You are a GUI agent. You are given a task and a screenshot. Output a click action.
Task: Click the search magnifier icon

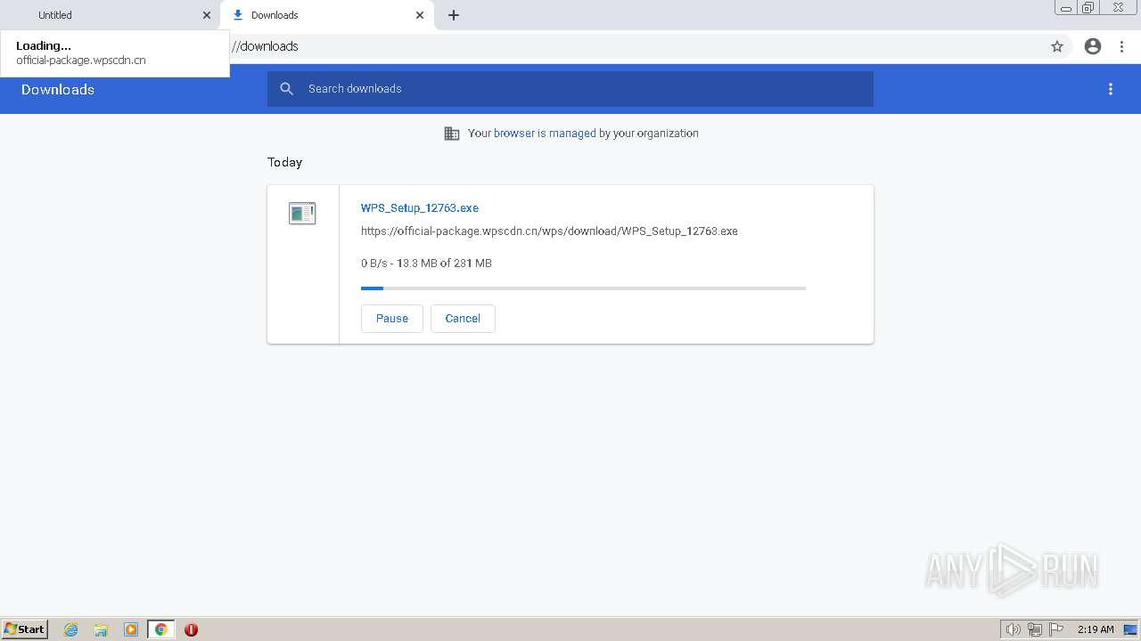pos(286,89)
